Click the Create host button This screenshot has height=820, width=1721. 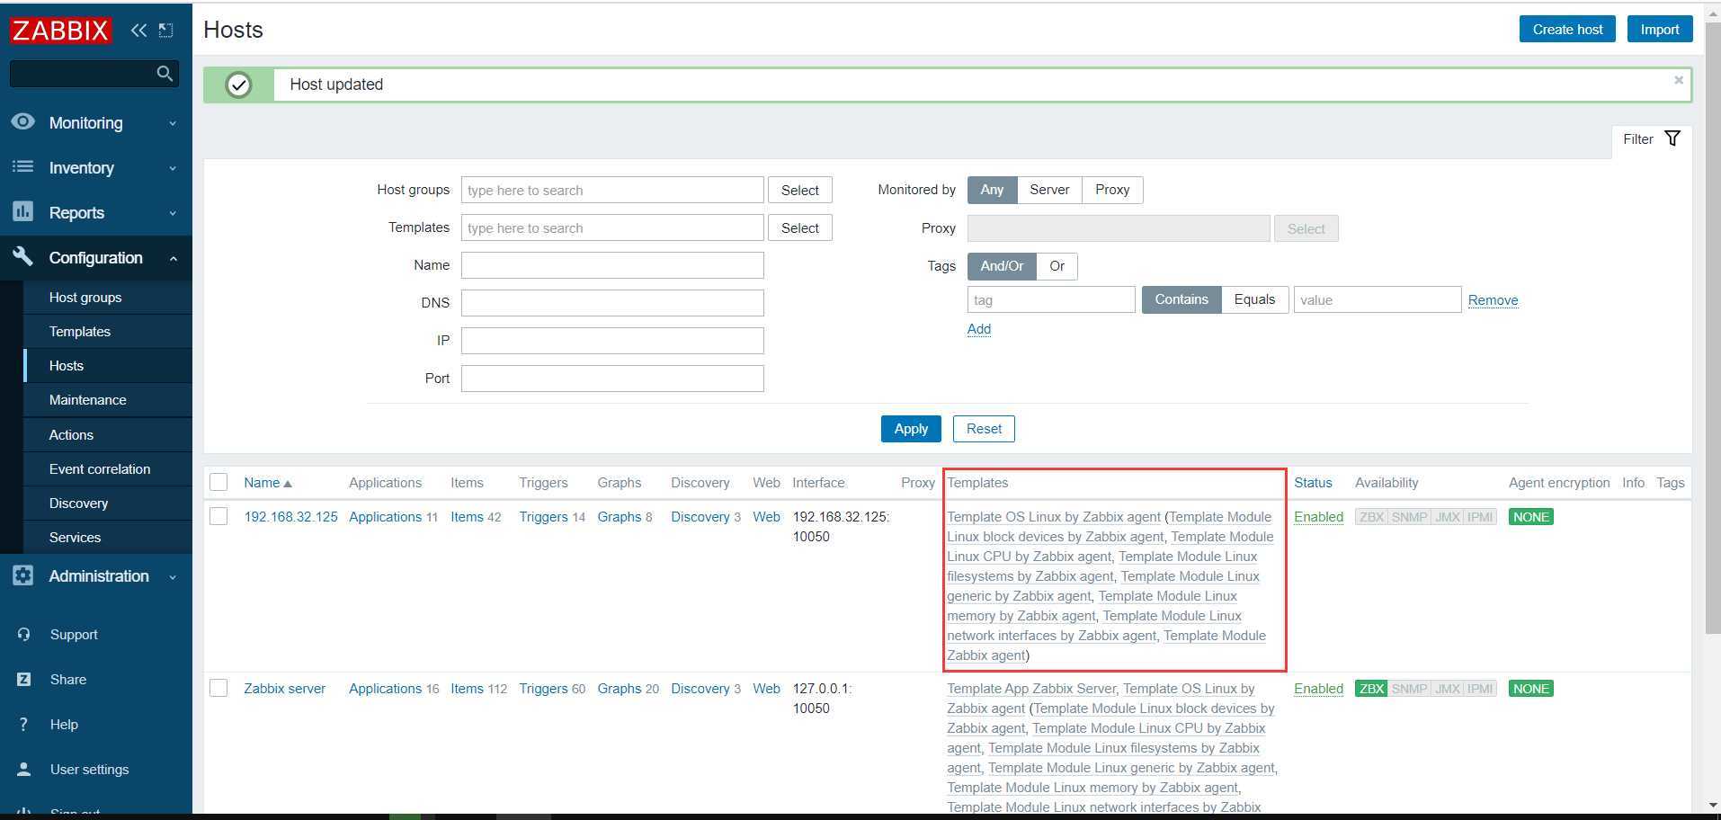[x=1567, y=29]
